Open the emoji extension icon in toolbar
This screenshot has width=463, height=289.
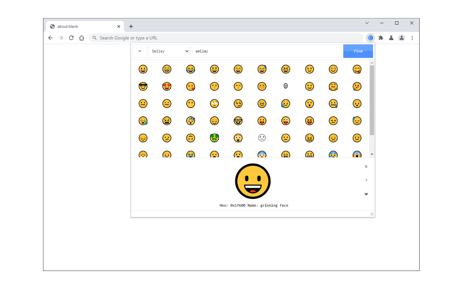pos(370,38)
